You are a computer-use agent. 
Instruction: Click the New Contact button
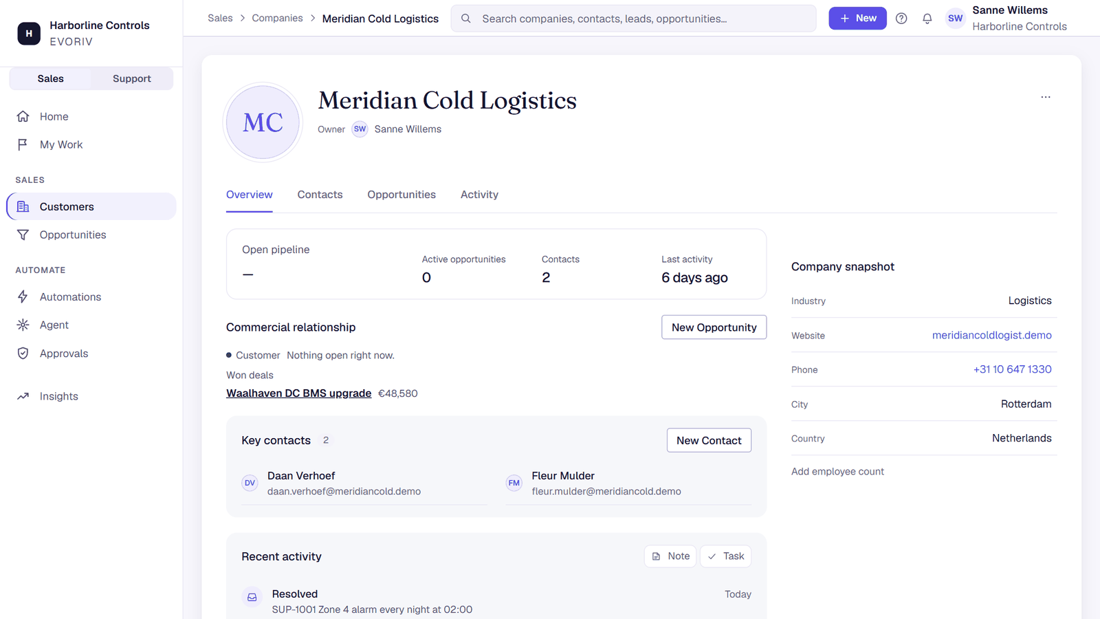coord(709,440)
